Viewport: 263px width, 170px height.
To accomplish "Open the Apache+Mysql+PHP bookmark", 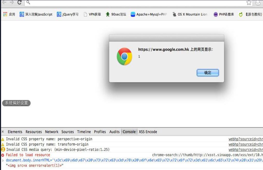I will click(x=149, y=14).
